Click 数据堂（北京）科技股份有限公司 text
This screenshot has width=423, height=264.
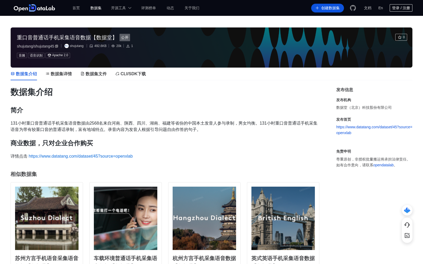364,107
